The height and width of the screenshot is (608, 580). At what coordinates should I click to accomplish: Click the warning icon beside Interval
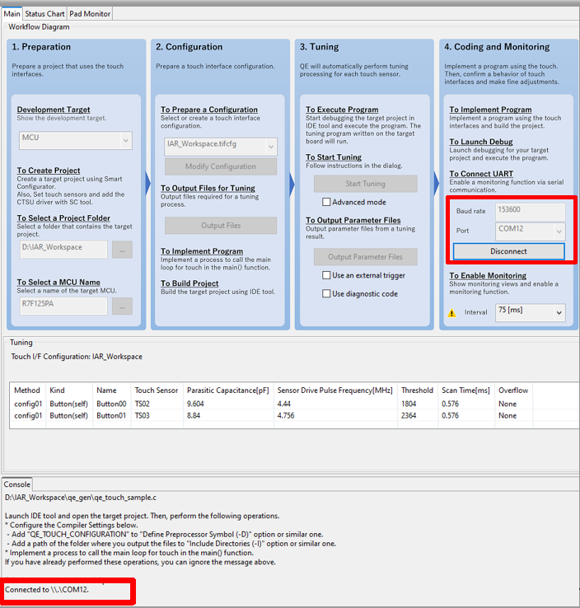pyautogui.click(x=451, y=313)
